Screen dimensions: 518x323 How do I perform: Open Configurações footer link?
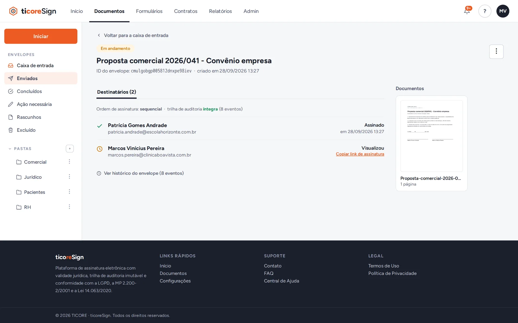175,281
